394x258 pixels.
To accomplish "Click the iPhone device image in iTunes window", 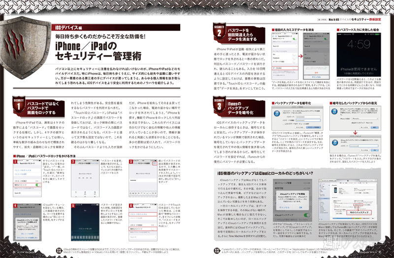I will pyautogui.click(x=335, y=190).
